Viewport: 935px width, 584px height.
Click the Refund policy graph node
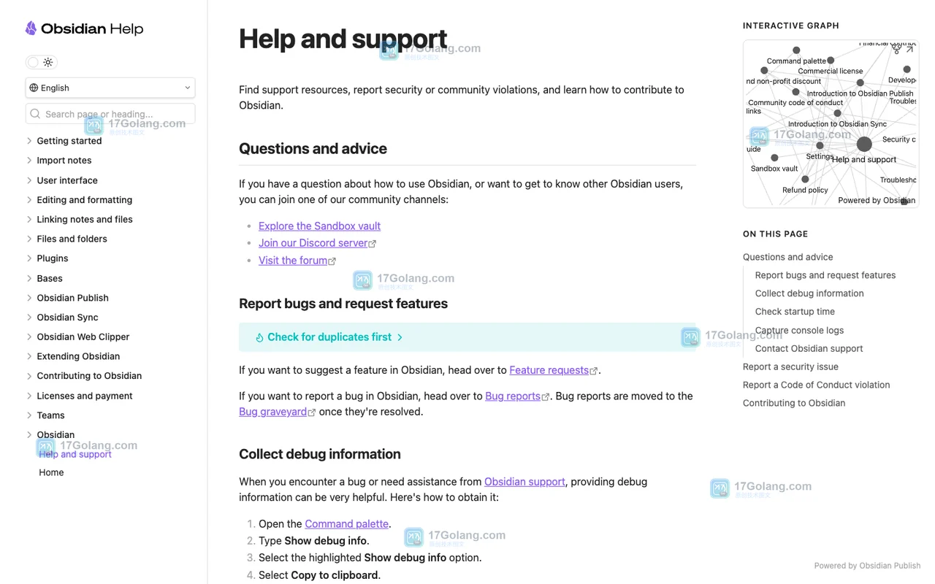[x=805, y=179]
